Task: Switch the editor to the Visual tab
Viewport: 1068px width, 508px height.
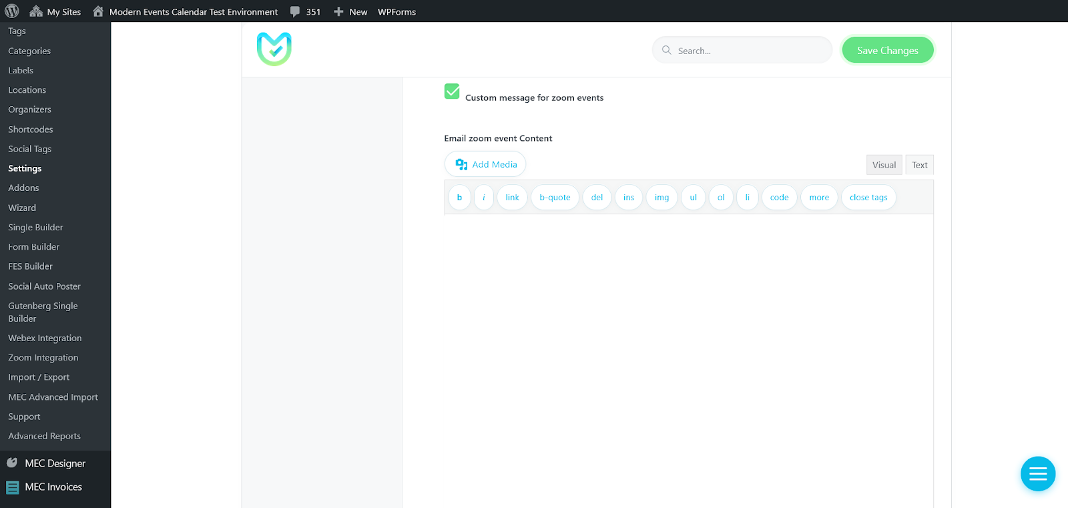Action: (x=884, y=165)
